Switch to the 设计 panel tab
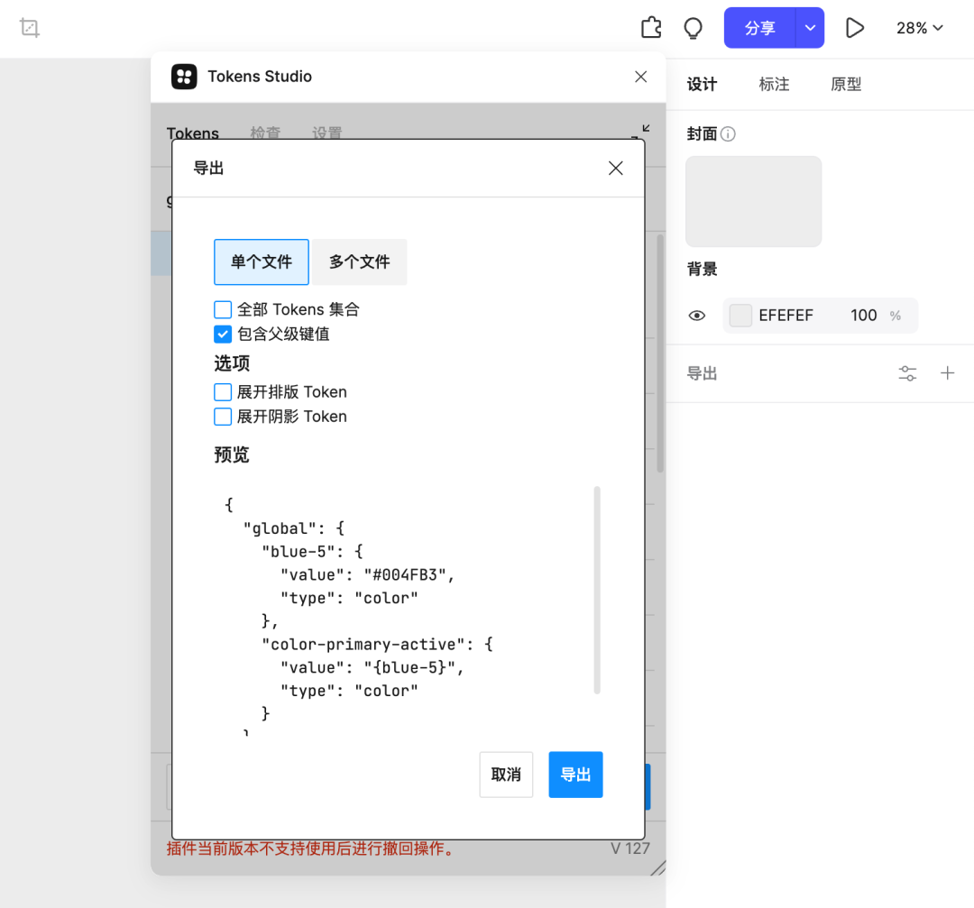The image size is (974, 908). (x=702, y=85)
